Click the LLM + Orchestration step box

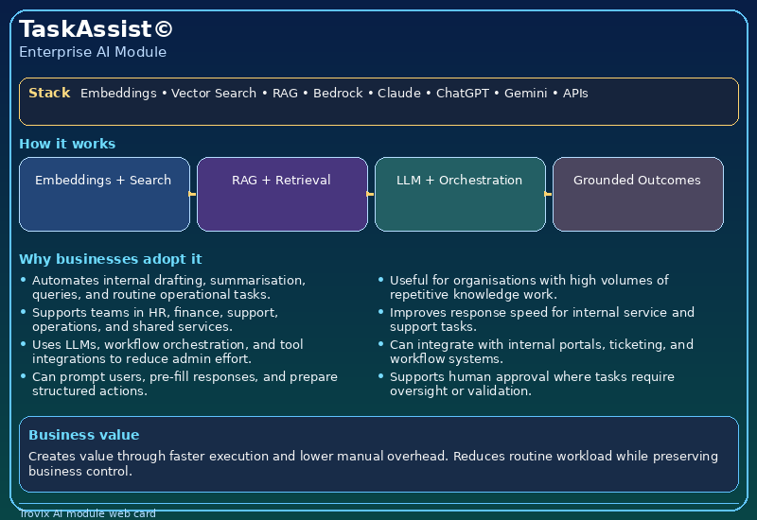click(460, 194)
